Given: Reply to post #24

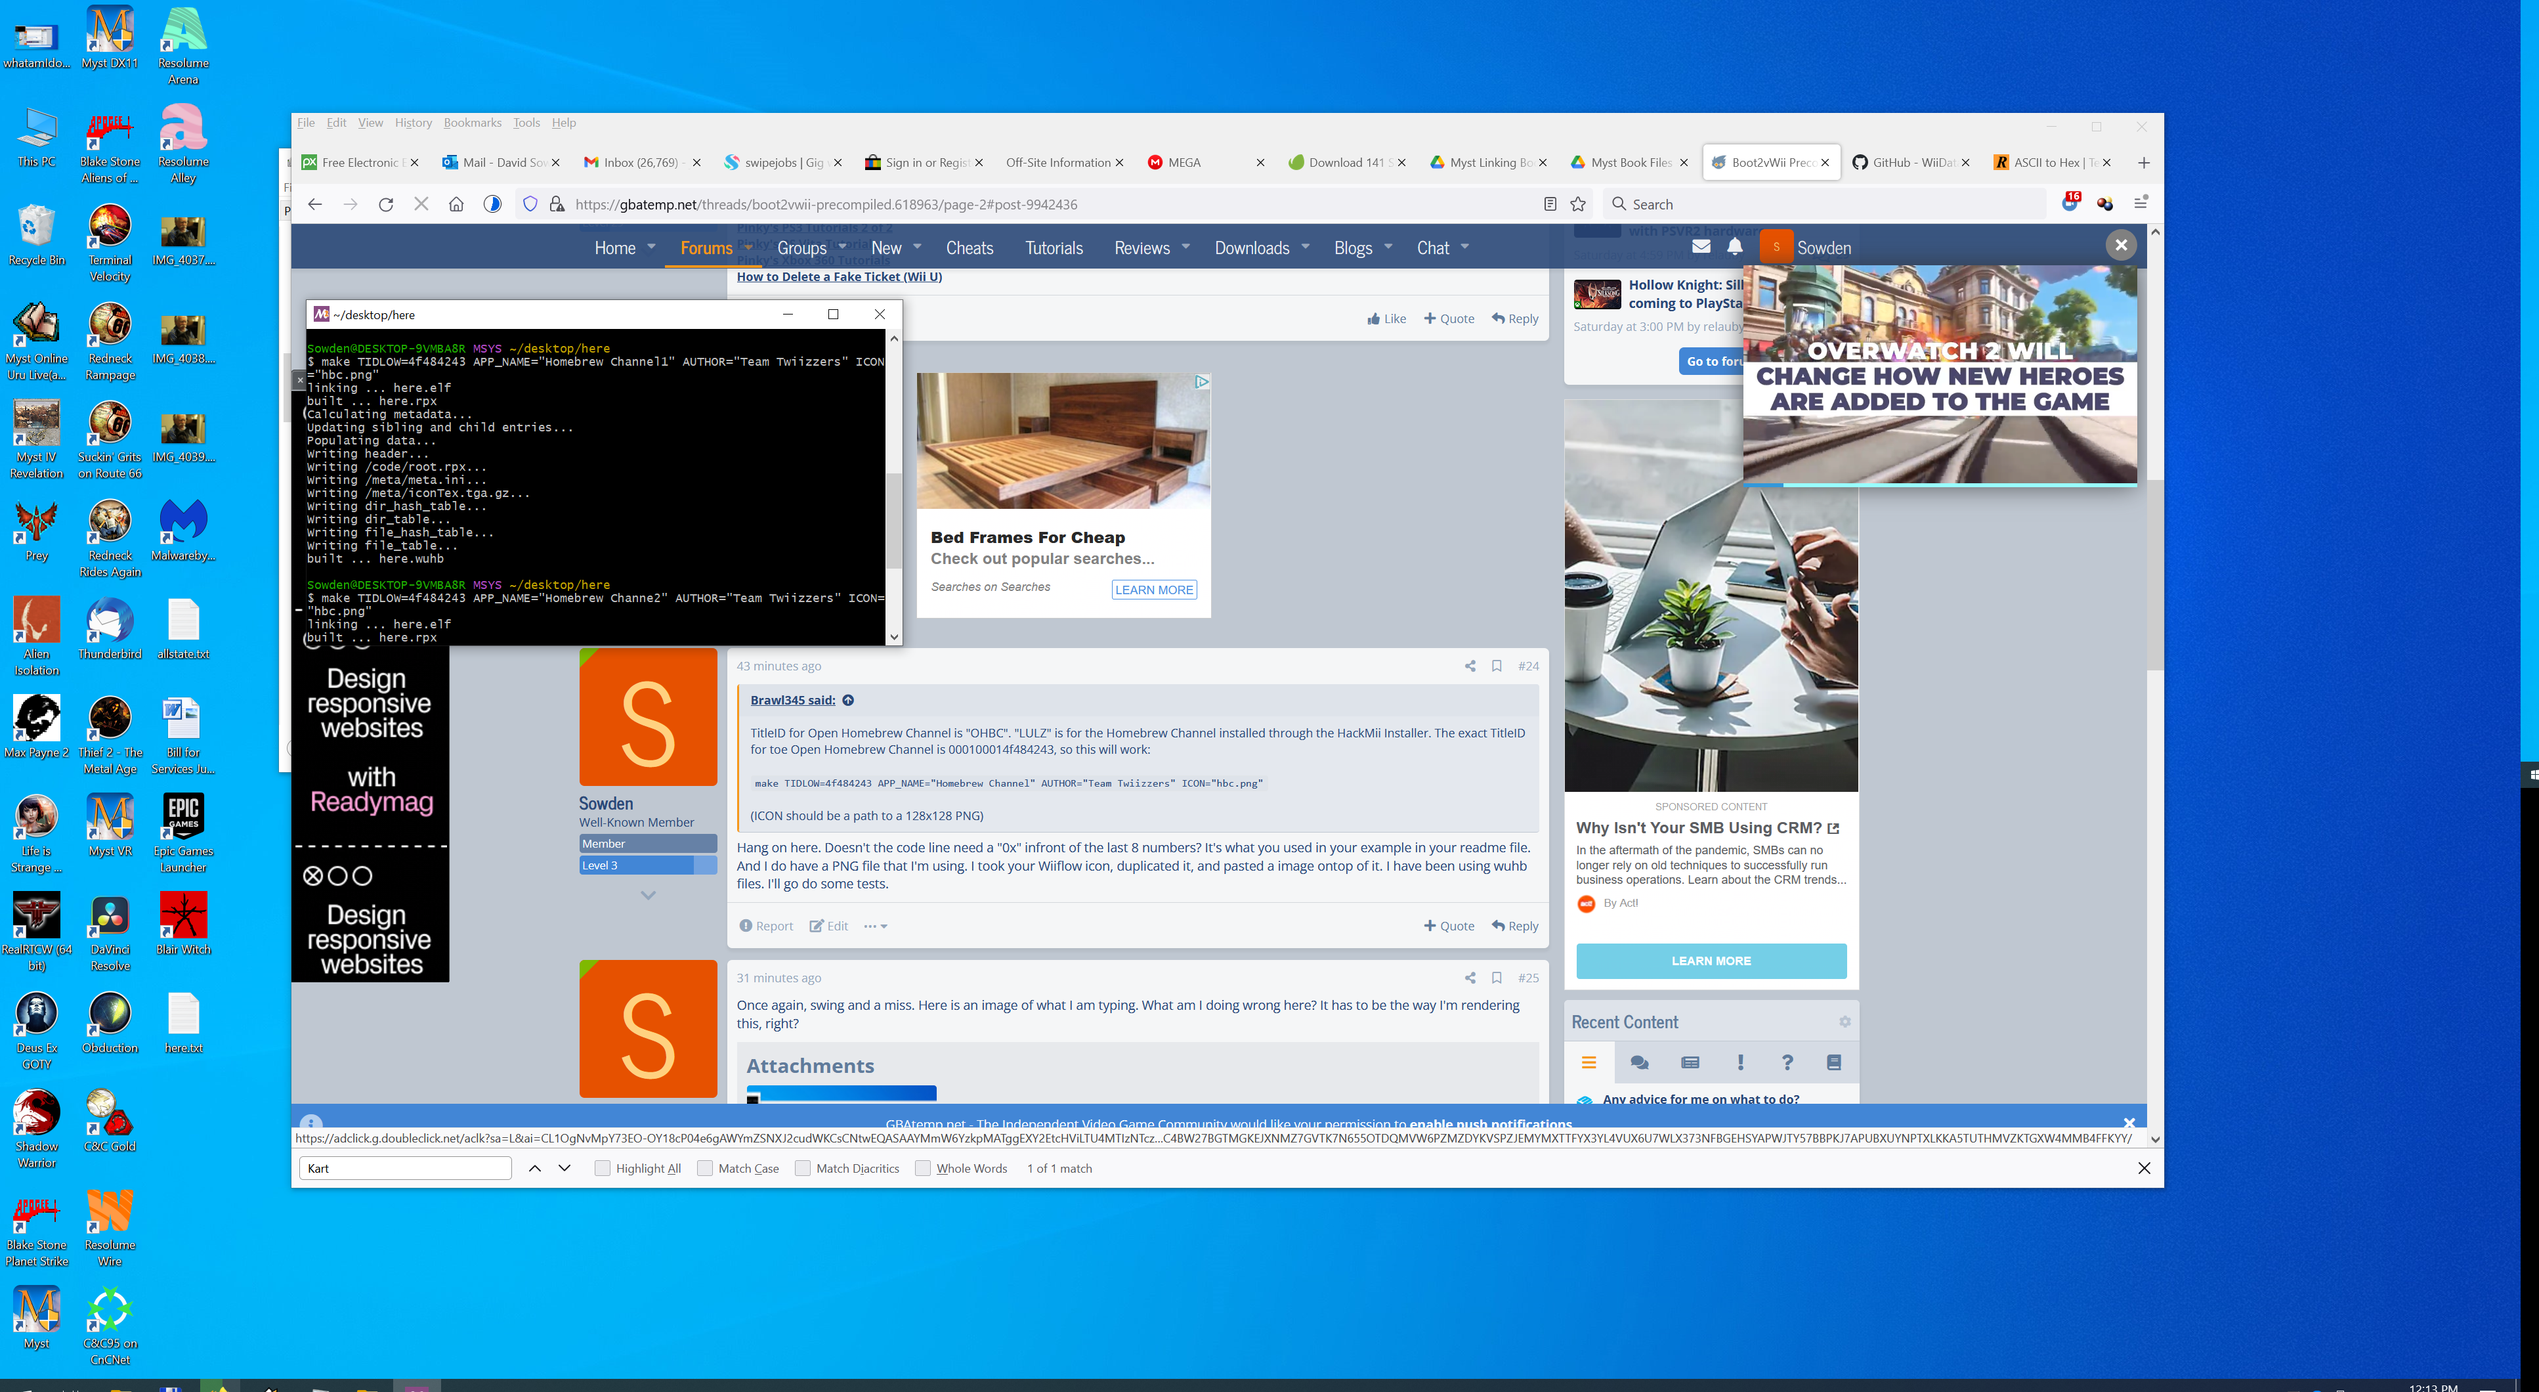Looking at the screenshot, I should pos(1515,926).
